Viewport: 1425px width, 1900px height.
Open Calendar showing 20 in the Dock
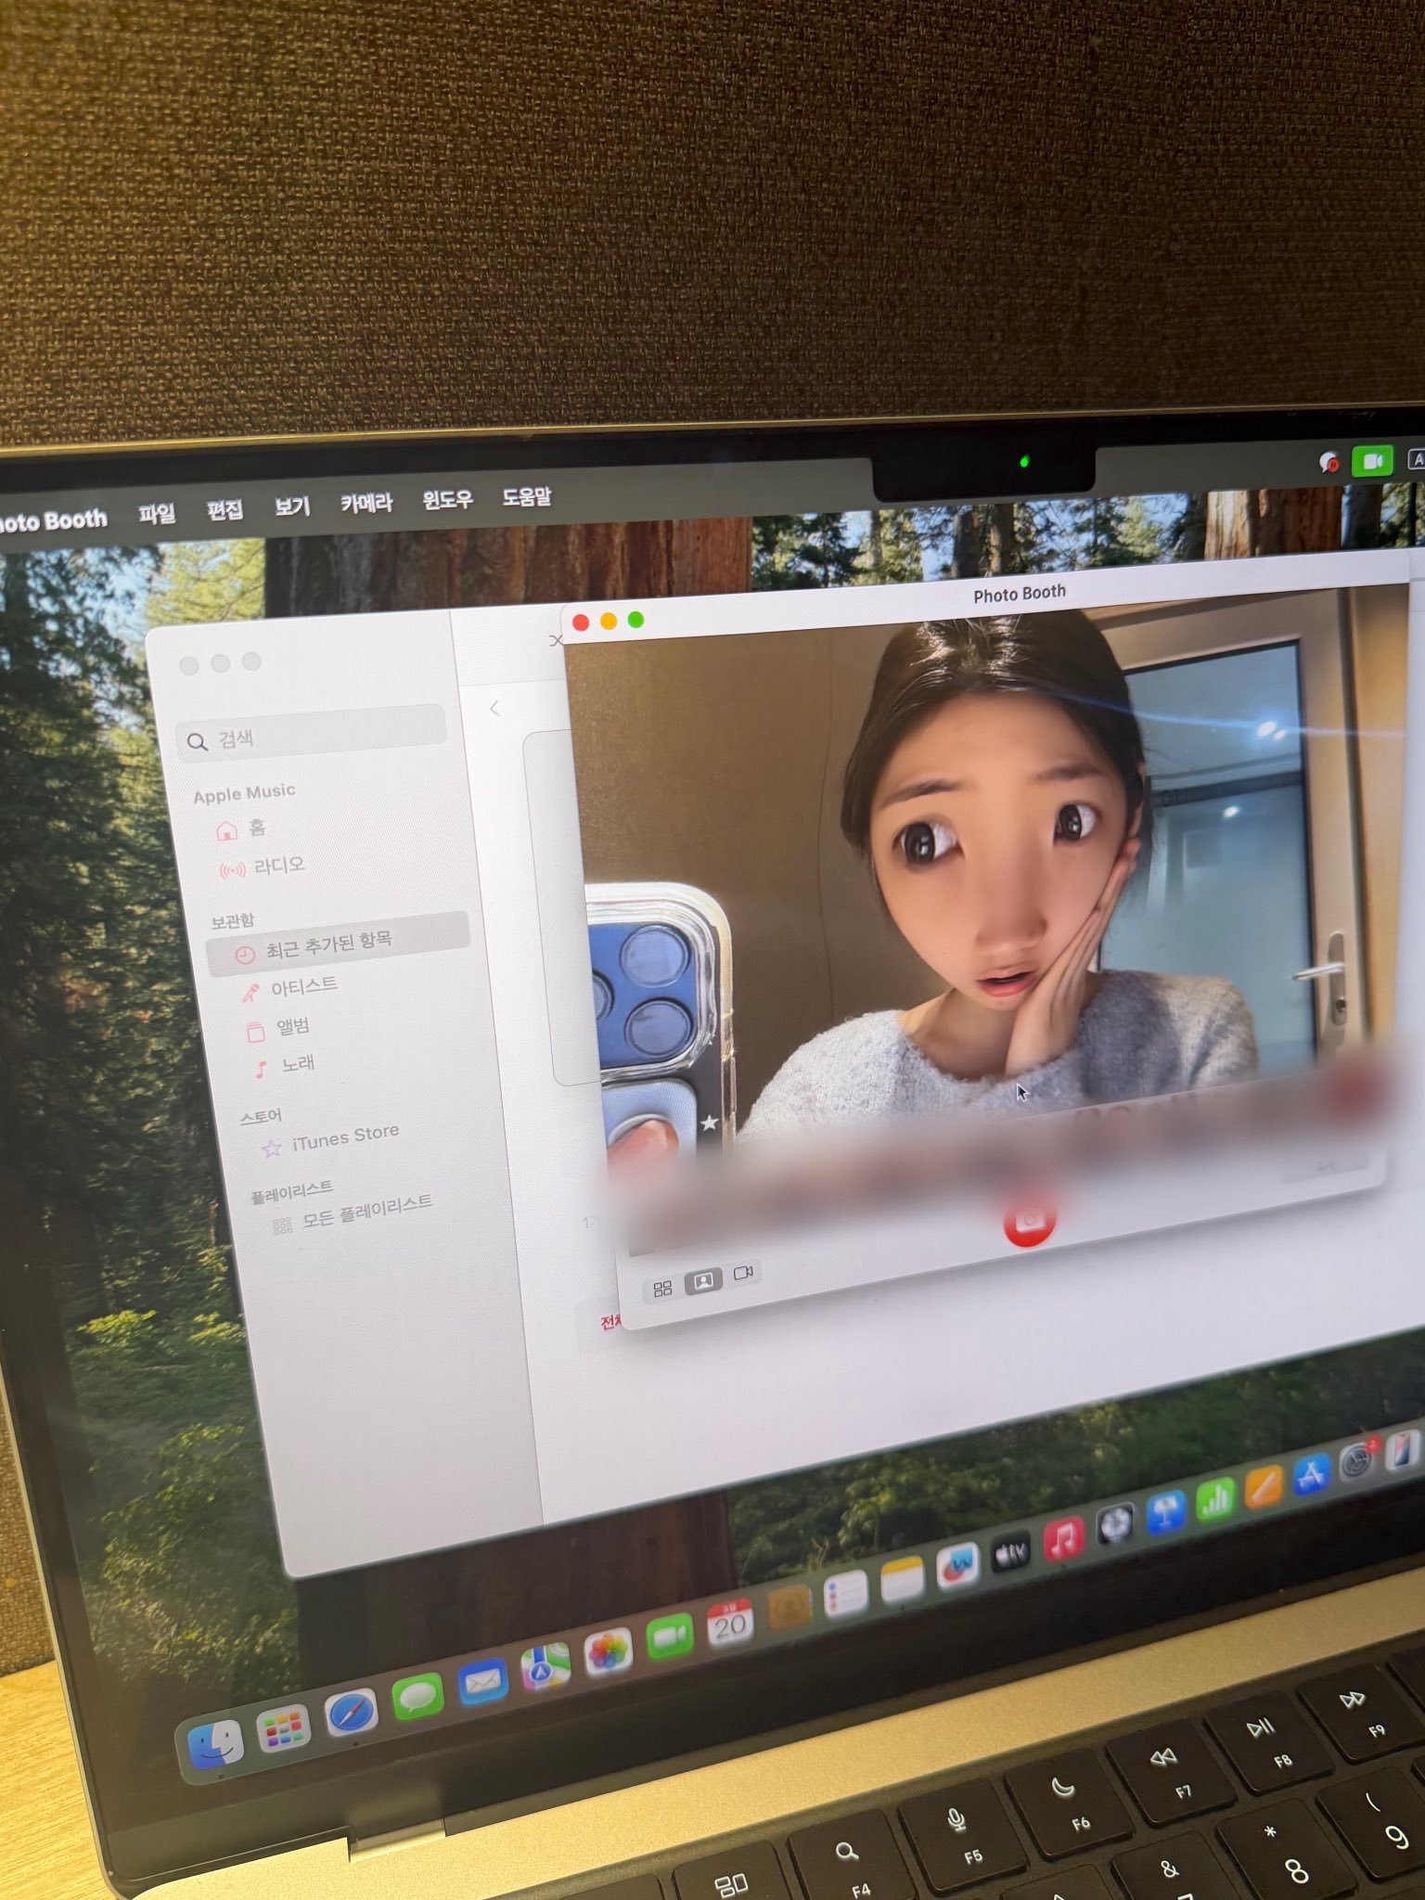coord(730,1623)
